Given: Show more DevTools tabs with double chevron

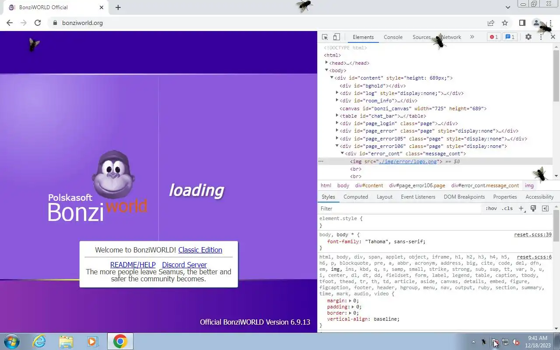Looking at the screenshot, I should click(x=472, y=37).
